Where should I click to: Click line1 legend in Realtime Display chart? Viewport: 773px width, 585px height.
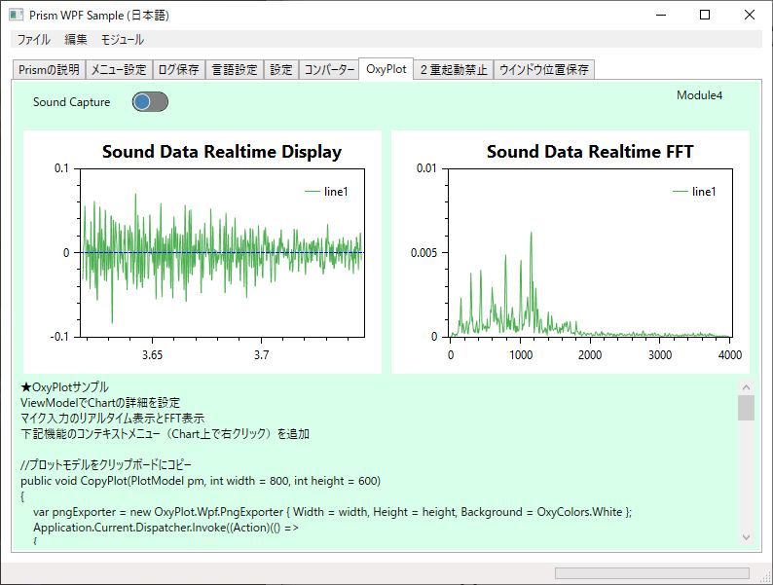[x=326, y=192]
